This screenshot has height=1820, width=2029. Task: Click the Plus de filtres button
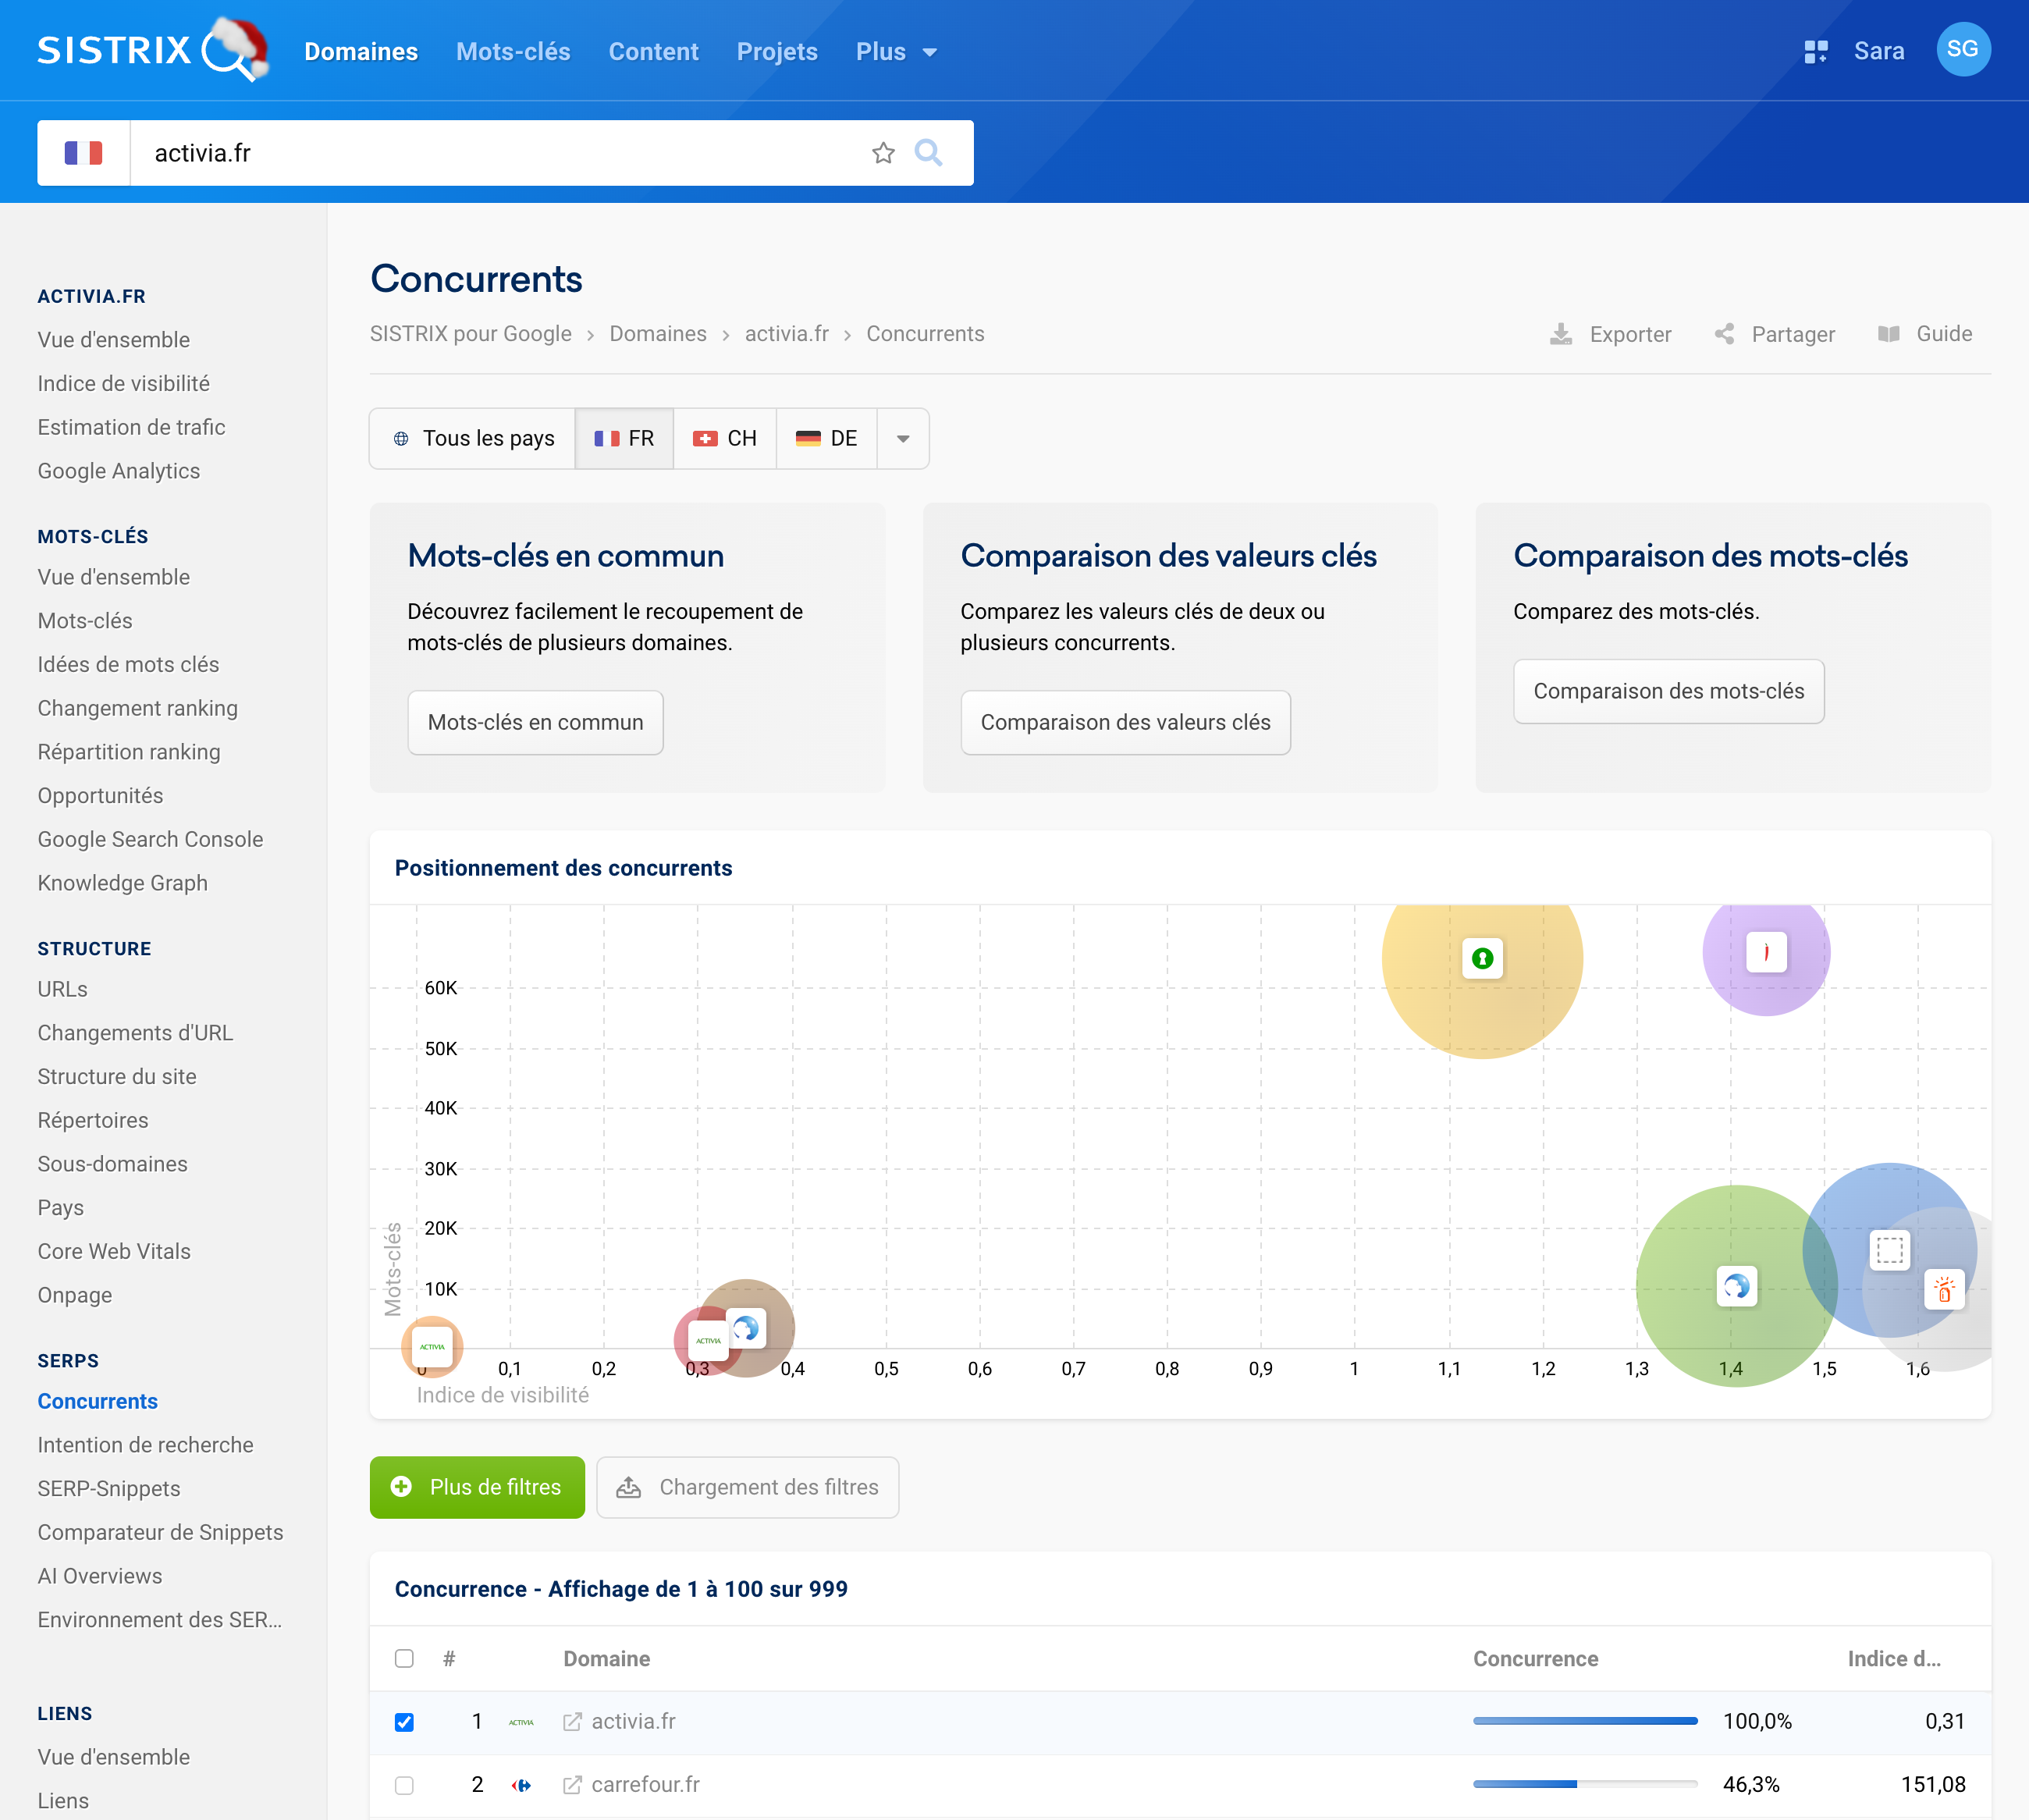point(477,1487)
